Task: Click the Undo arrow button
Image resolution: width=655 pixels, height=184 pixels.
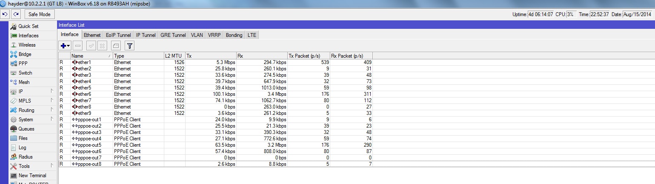Action: click(x=5, y=14)
